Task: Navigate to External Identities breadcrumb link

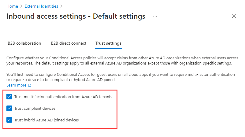Action: [x=41, y=6]
